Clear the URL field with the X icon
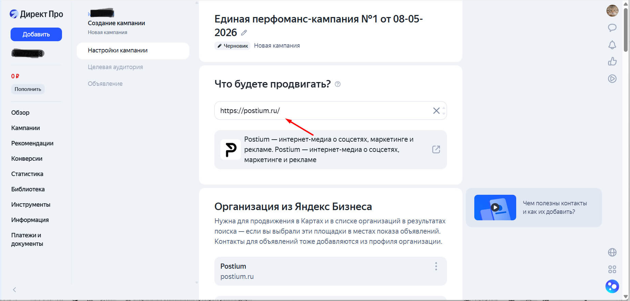Viewport: 630px width, 301px height. pyautogui.click(x=436, y=111)
